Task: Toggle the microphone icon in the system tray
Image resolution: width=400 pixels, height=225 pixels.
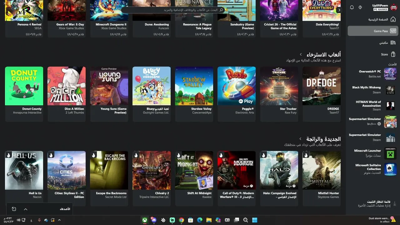Action: 39,220
